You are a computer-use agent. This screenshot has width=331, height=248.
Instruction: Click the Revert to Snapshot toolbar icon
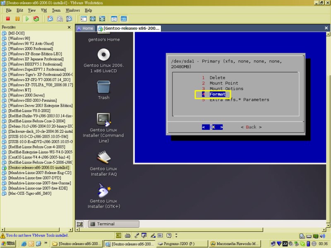tap(60, 19)
